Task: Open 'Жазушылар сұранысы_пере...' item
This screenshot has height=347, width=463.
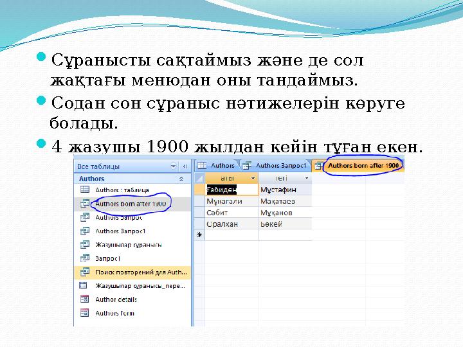Action: [x=132, y=285]
